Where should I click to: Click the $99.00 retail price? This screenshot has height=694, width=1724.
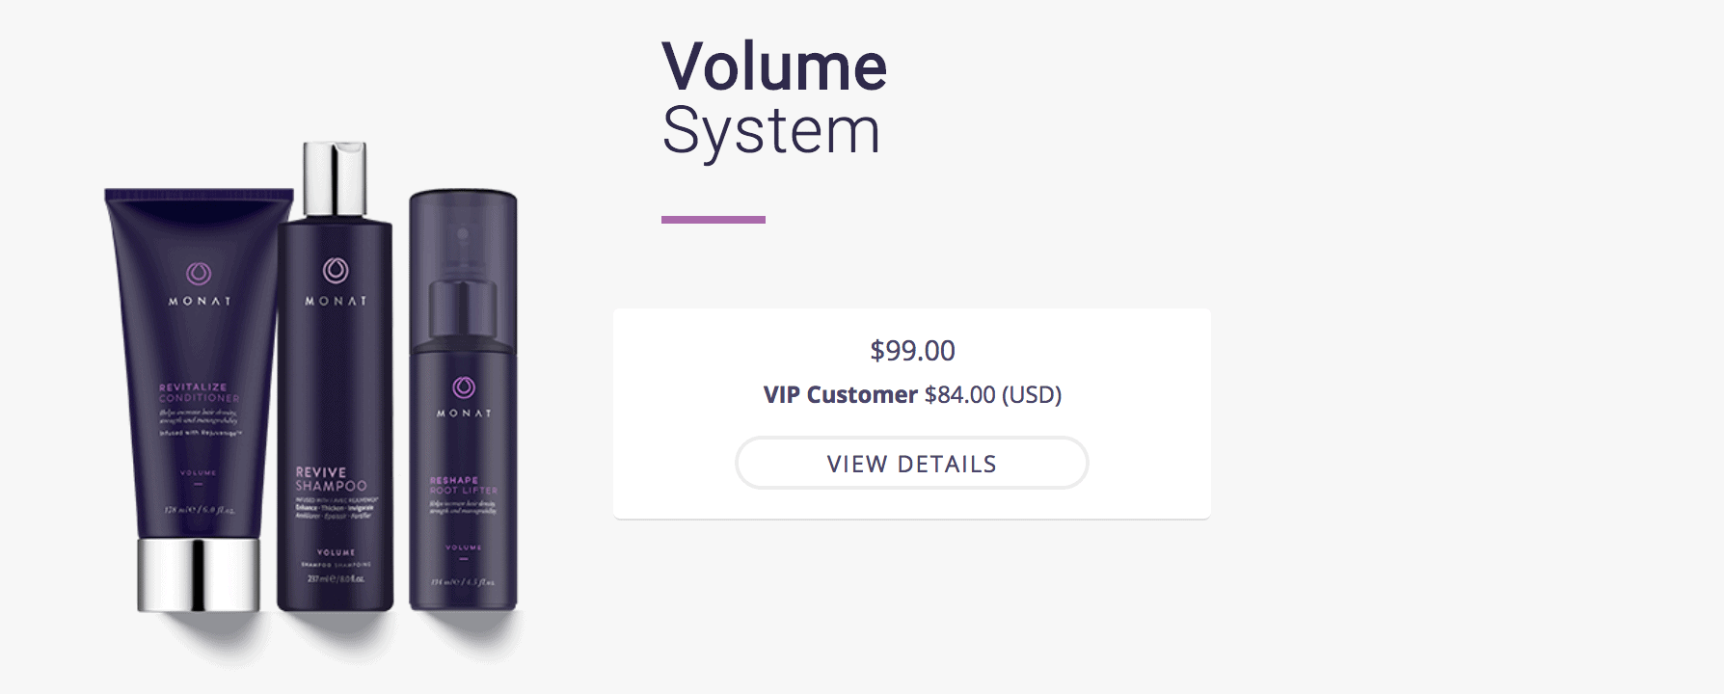coord(912,351)
